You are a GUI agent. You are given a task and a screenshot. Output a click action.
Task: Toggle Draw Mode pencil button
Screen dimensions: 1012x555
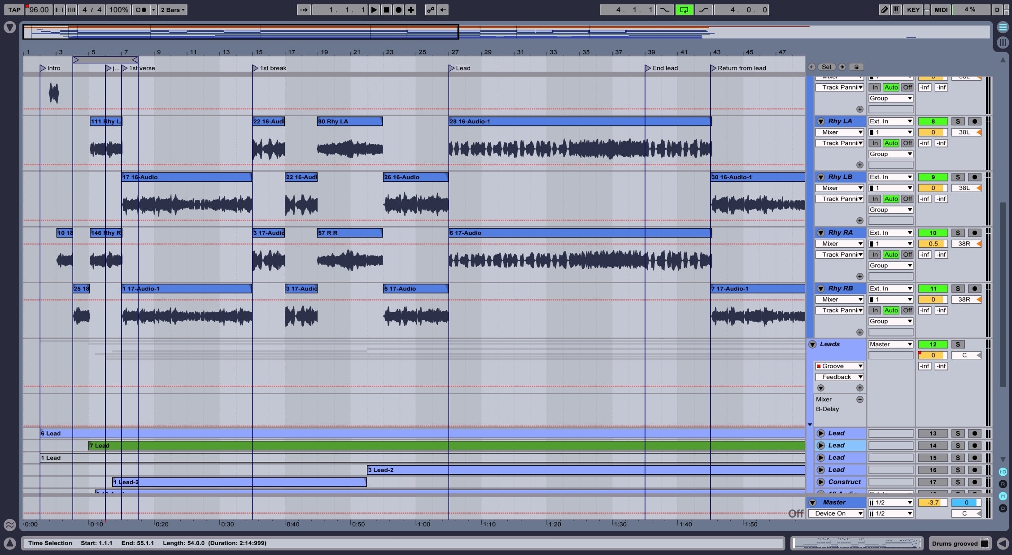(884, 10)
